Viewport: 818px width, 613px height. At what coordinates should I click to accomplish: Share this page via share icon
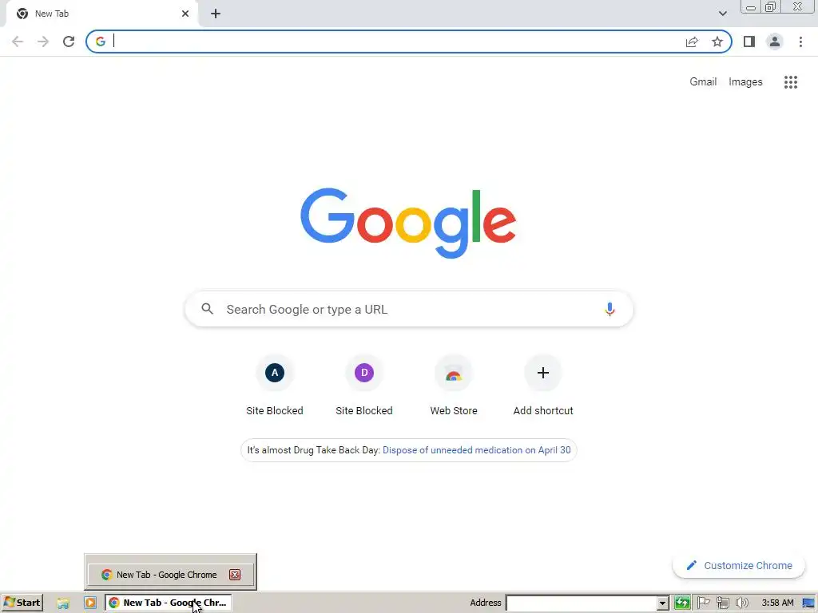692,42
